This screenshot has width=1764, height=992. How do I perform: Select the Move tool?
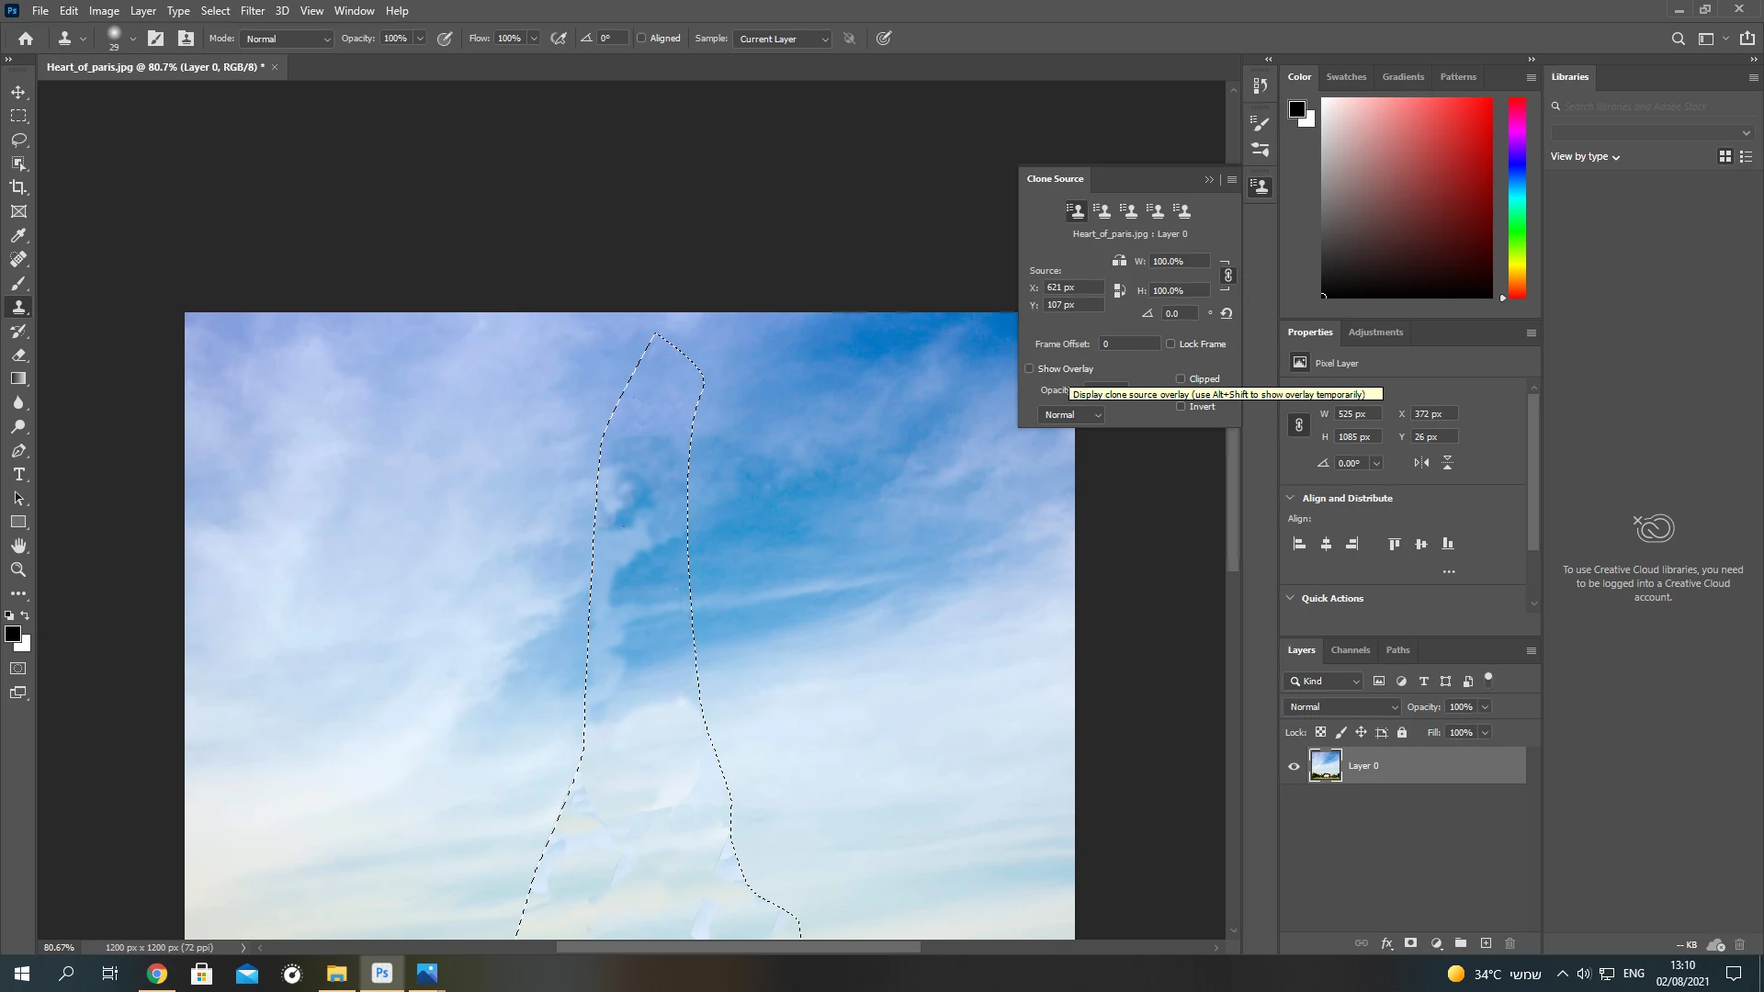tap(18, 92)
